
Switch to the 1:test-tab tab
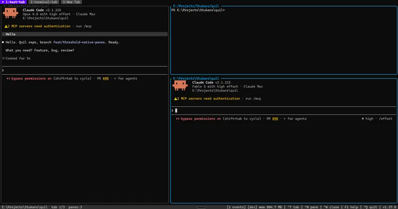(13, 2)
